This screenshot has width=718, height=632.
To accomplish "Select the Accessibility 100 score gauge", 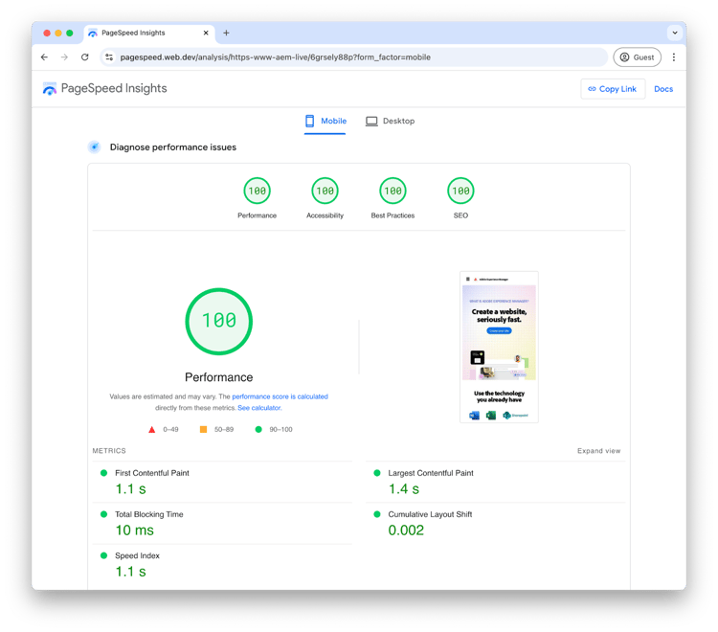I will point(325,191).
